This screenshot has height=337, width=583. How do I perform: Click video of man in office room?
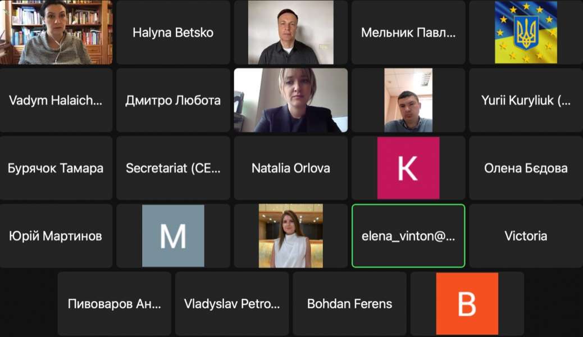(408, 100)
